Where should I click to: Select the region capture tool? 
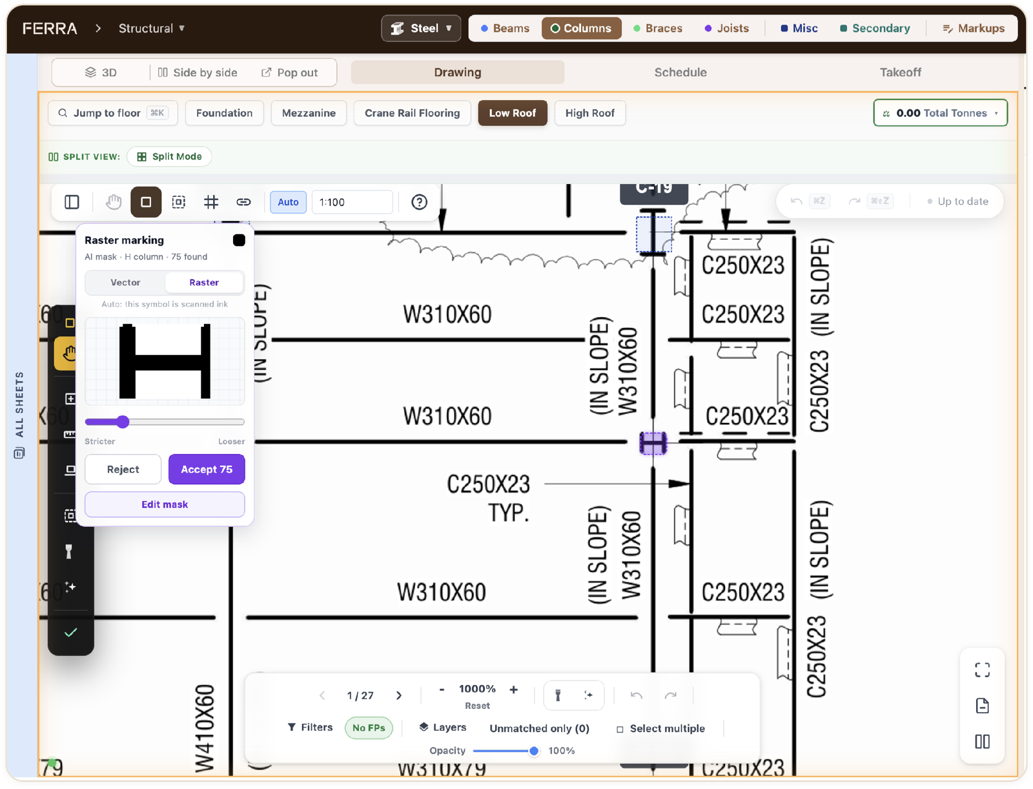[179, 202]
